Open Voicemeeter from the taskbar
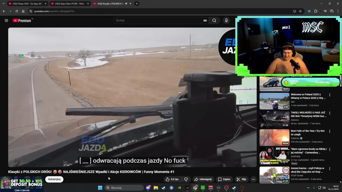This screenshot has width=342, height=192. (x=211, y=188)
